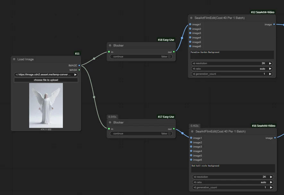Click the #12 SeaArtAI-Video badge
Screen dimensions: 284x195
(x=262, y=12)
